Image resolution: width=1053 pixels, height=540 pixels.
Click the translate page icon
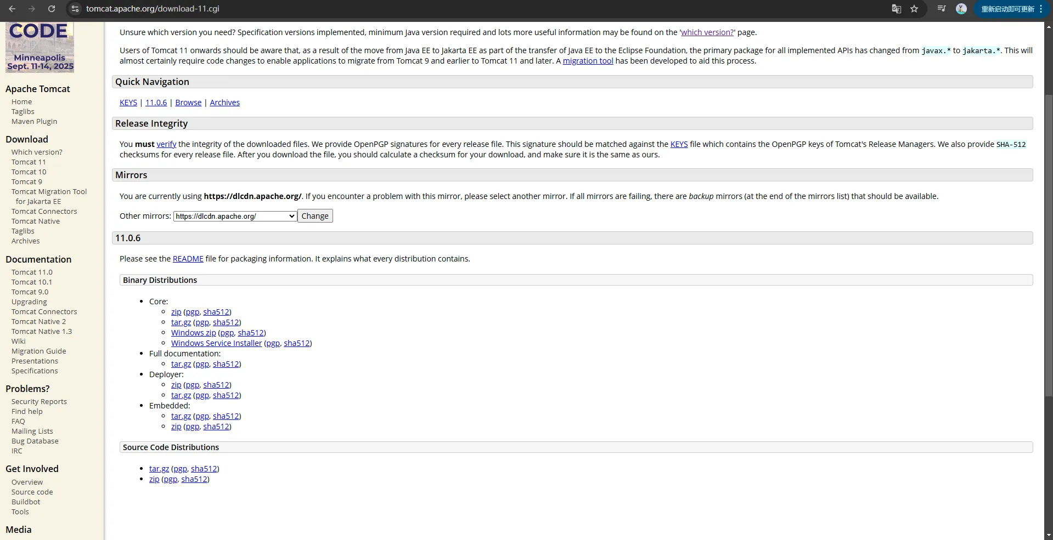click(x=897, y=9)
